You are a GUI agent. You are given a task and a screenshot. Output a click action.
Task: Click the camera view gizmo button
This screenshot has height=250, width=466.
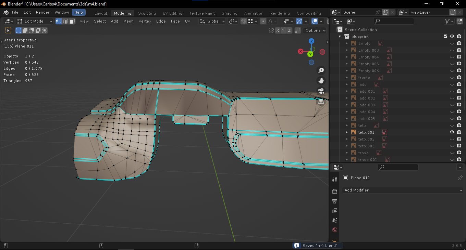(321, 91)
